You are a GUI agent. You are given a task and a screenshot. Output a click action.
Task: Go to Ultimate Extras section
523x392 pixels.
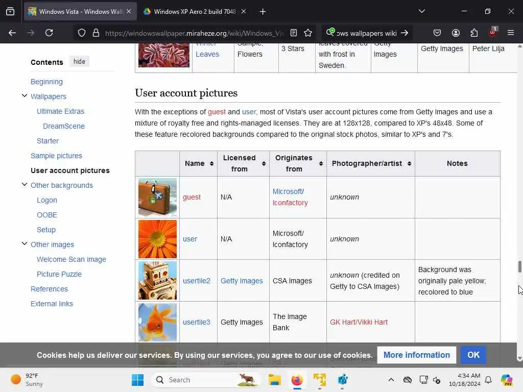click(x=60, y=111)
